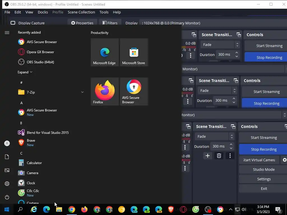
Task: Open the user account icon in Start sidebar
Action: point(7,143)
